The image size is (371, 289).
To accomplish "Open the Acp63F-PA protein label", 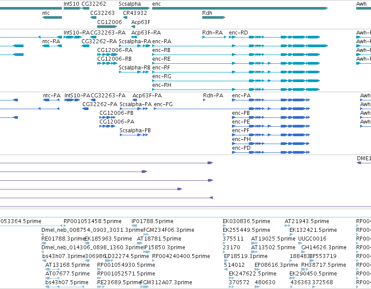I will [x=147, y=96].
